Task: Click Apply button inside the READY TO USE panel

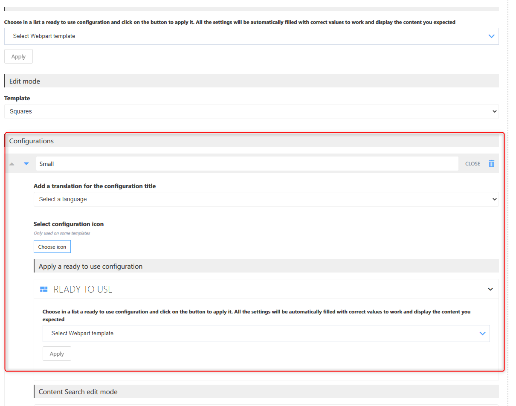Action: point(57,354)
